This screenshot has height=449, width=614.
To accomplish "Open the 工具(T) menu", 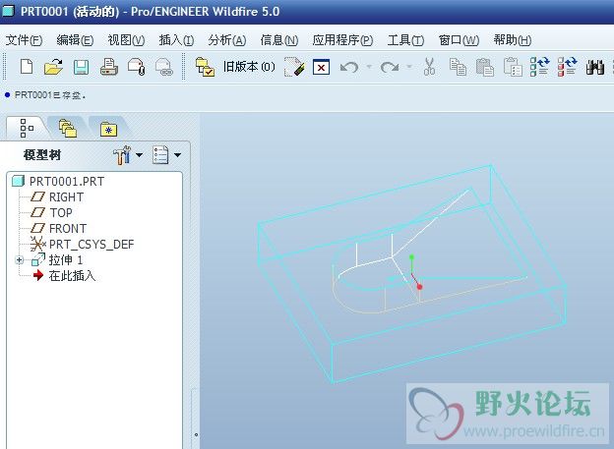I will (x=405, y=40).
